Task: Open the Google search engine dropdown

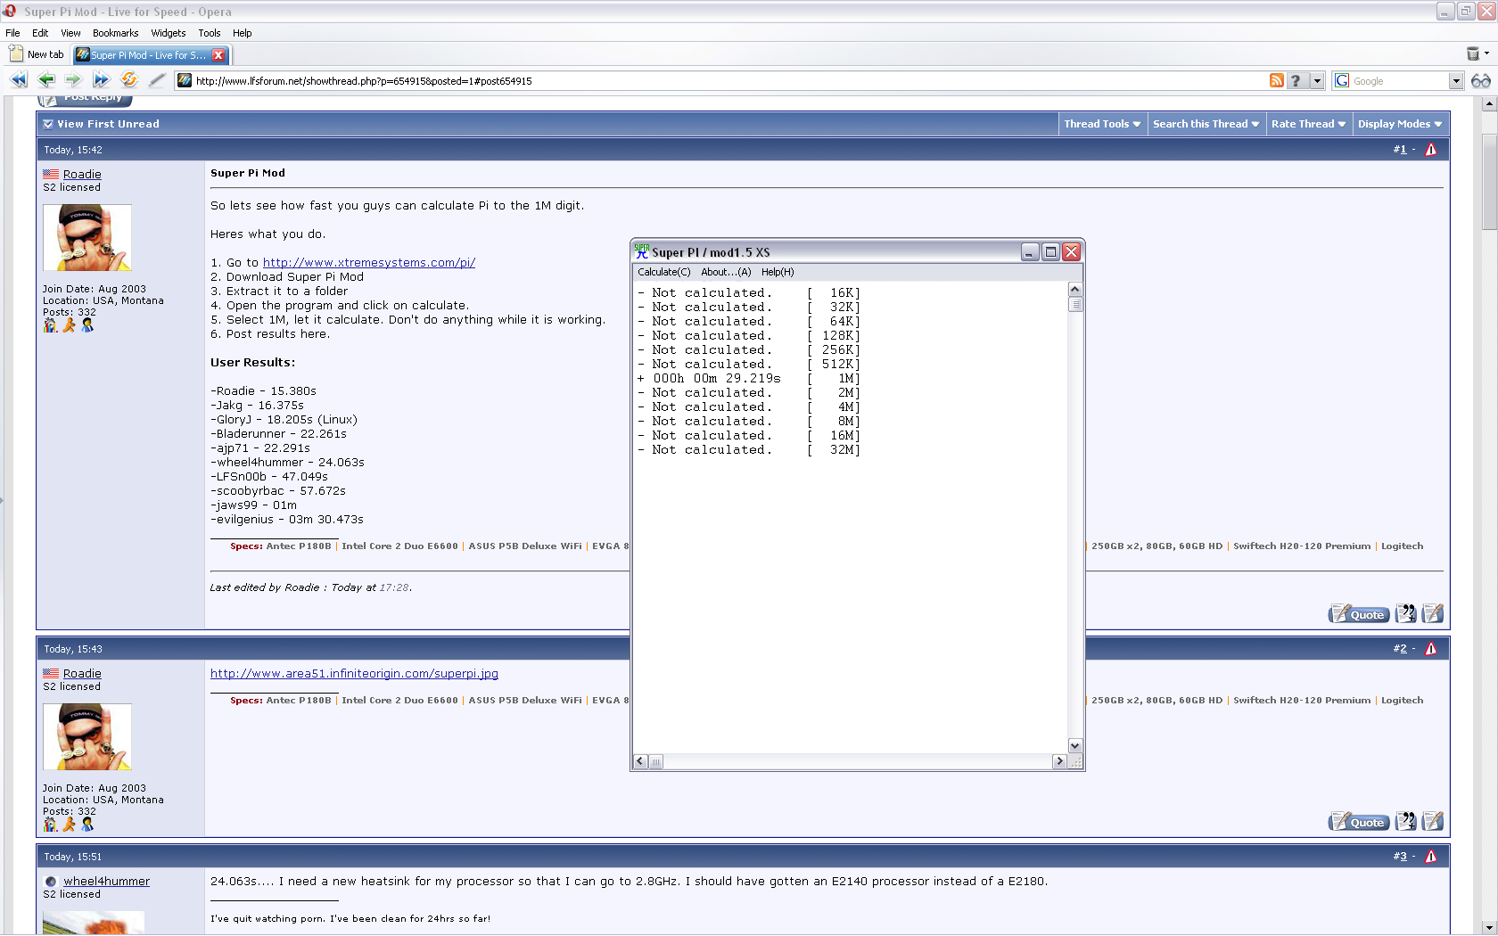Action: 1456,81
